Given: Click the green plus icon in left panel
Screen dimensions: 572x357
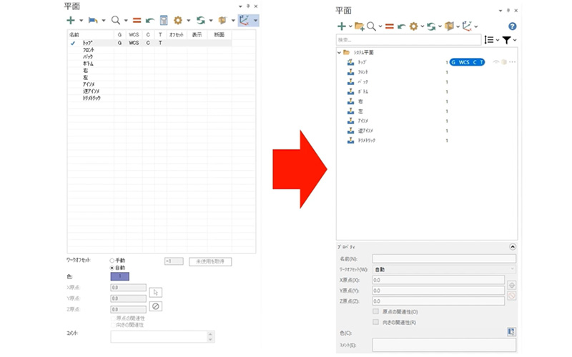Looking at the screenshot, I should [71, 21].
